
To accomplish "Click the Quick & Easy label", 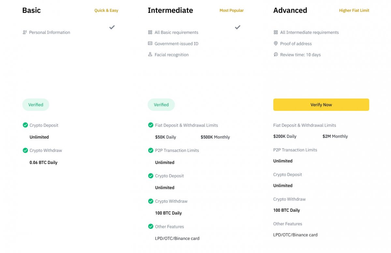I will pyautogui.click(x=106, y=10).
